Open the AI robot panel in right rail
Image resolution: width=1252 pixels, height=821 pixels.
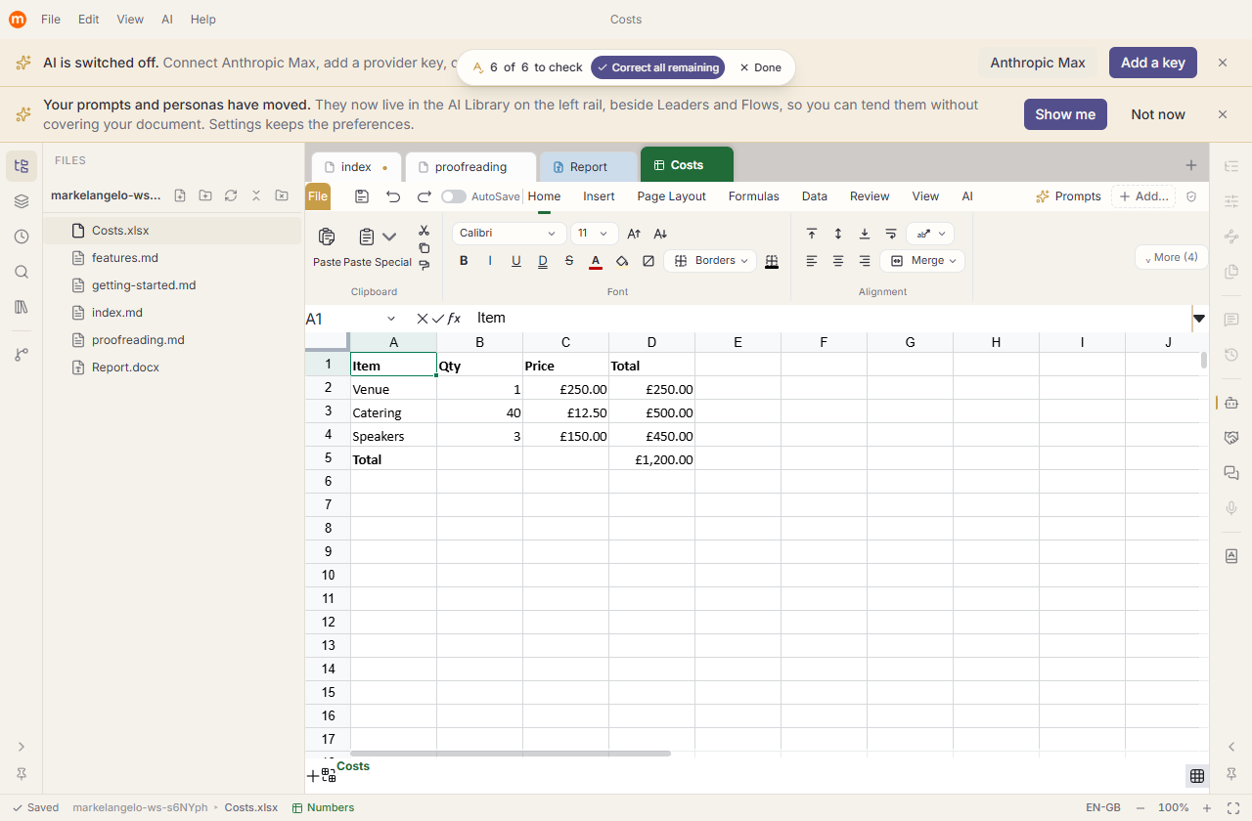(x=1231, y=403)
